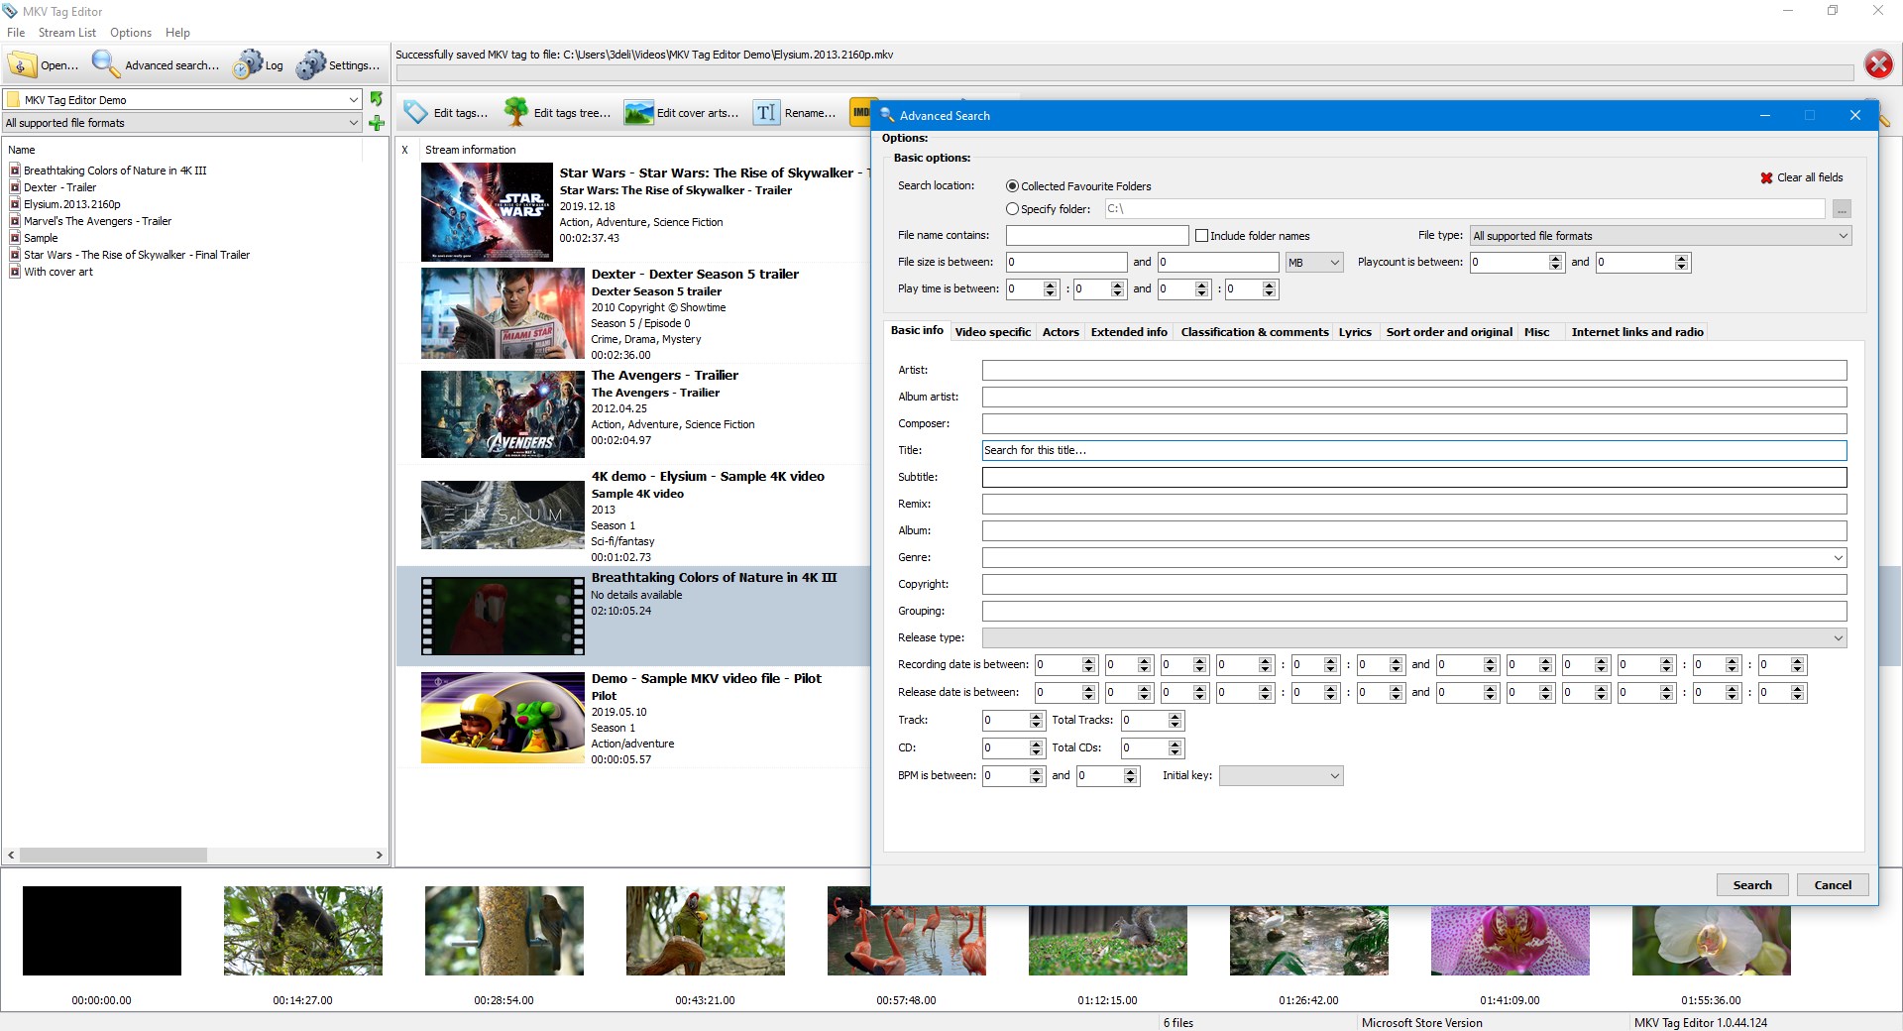Switch to Internet links and radio tab
The width and height of the screenshot is (1903, 1031).
(x=1636, y=332)
